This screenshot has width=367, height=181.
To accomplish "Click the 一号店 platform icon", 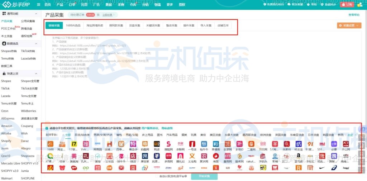I will [192, 144].
